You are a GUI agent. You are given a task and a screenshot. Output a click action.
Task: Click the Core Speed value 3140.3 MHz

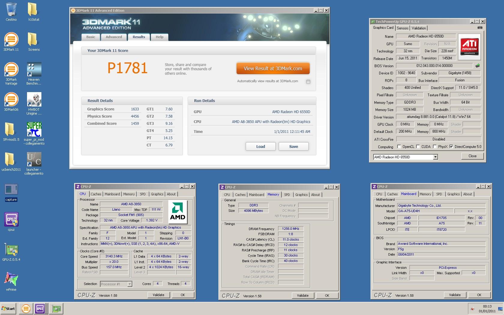pos(114,256)
